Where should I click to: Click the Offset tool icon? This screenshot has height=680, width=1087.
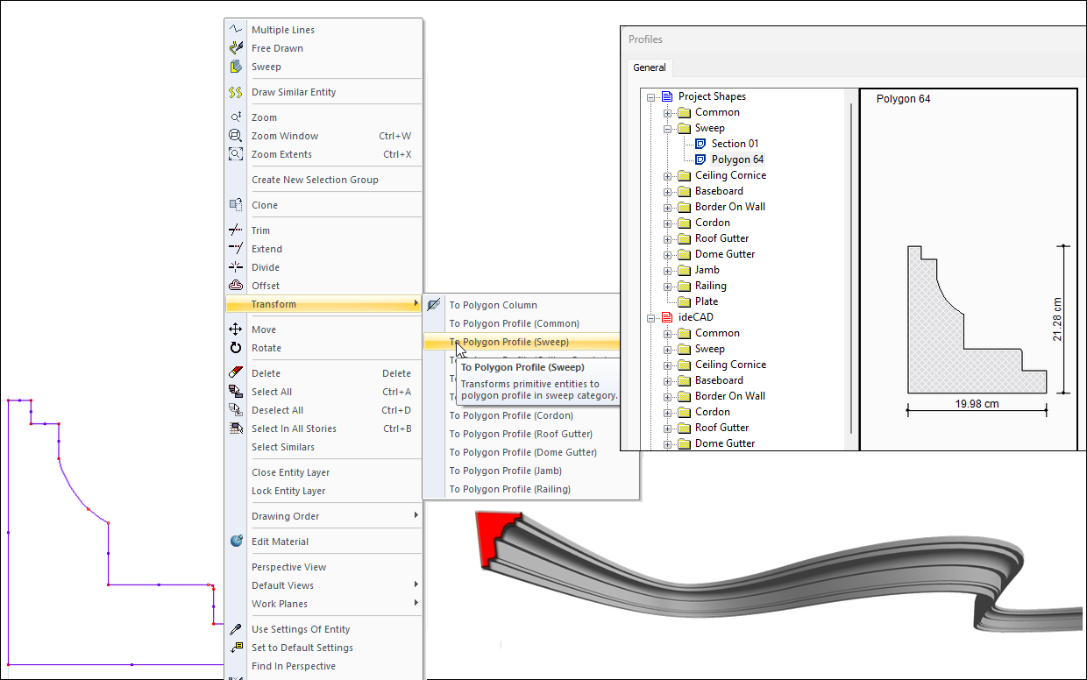[236, 286]
